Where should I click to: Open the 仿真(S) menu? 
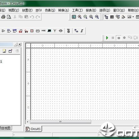click(x=50, y=10)
